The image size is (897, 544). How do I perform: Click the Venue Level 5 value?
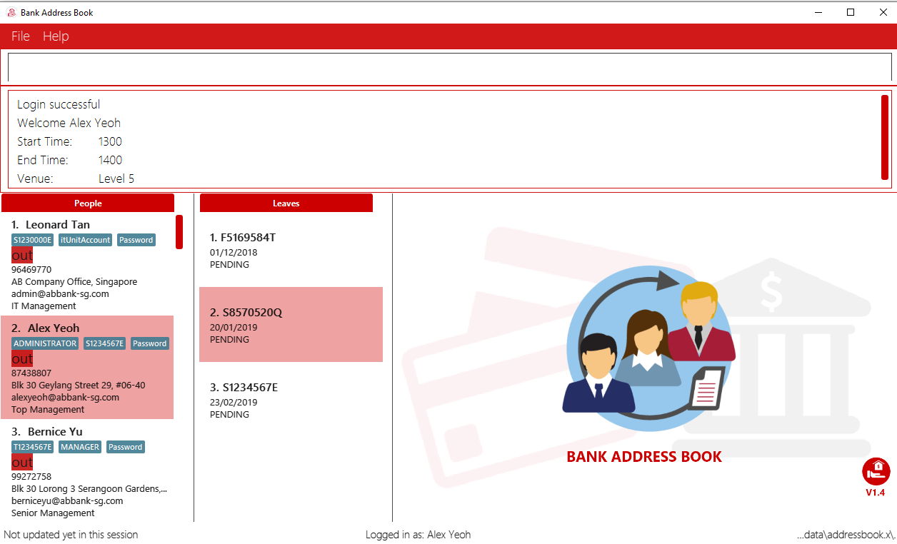[116, 178]
